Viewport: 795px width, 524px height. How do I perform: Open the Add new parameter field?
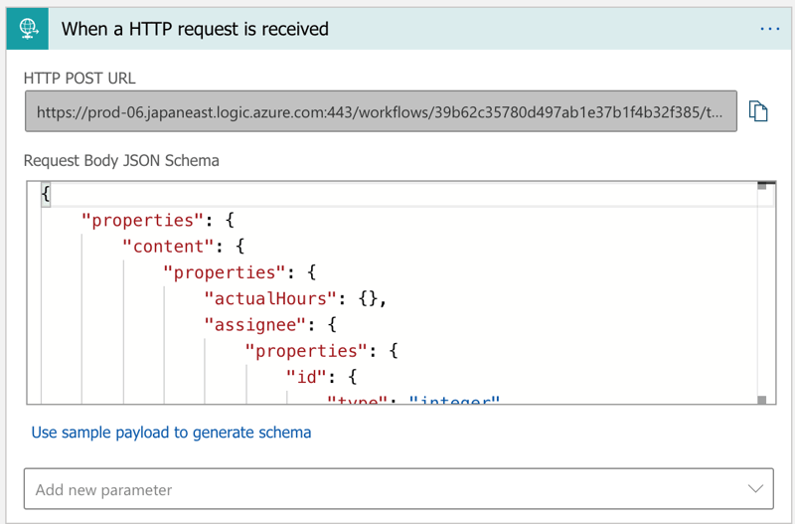click(x=378, y=489)
